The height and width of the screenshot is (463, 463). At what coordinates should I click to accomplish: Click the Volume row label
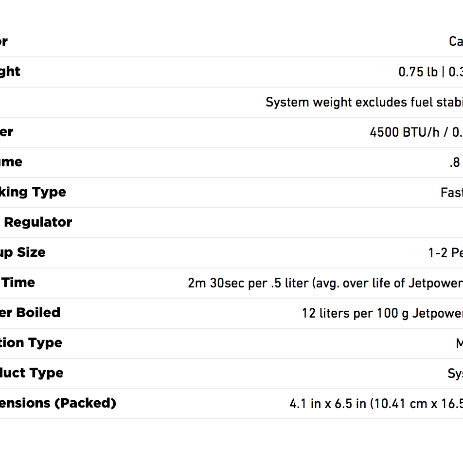[11, 162]
